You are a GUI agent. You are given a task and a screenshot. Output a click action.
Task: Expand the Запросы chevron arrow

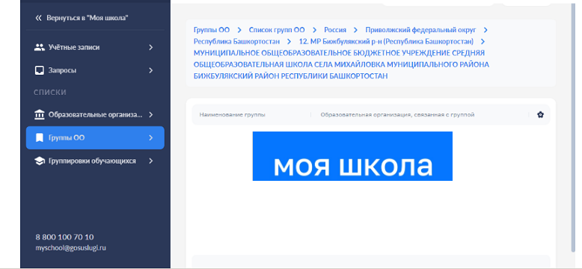(x=150, y=70)
